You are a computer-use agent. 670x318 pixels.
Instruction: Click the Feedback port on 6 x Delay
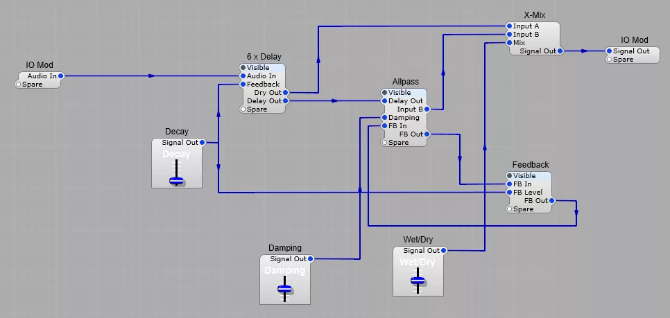pos(243,85)
